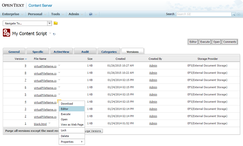
Task: Switch to the Audit tab
Action: pyautogui.click(x=85, y=52)
